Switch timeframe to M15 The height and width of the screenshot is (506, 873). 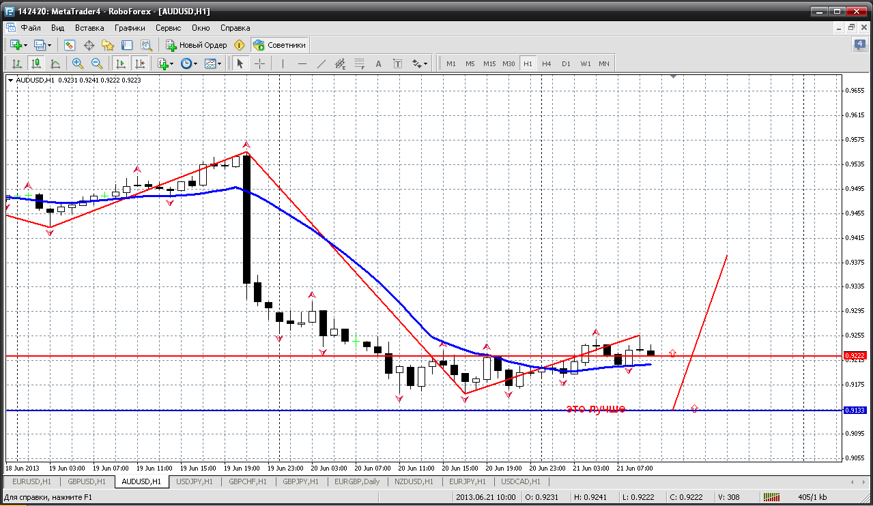[x=489, y=63]
